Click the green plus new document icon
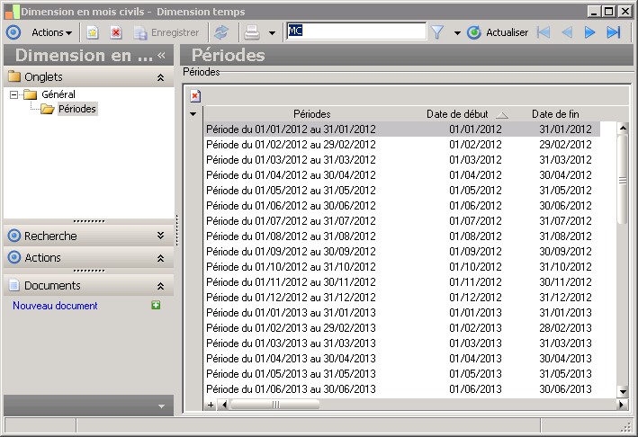This screenshot has width=638, height=437. [156, 306]
